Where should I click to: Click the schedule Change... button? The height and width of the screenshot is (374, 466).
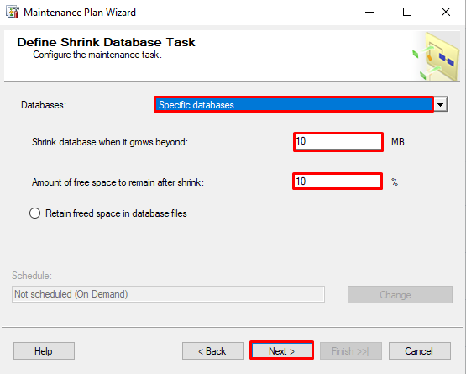400,294
